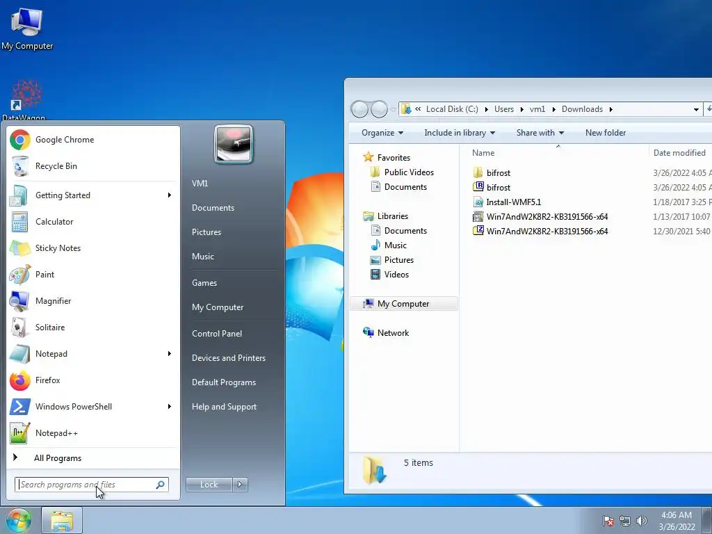Click the Lock button
Screen dimensions: 712x534
(x=209, y=485)
